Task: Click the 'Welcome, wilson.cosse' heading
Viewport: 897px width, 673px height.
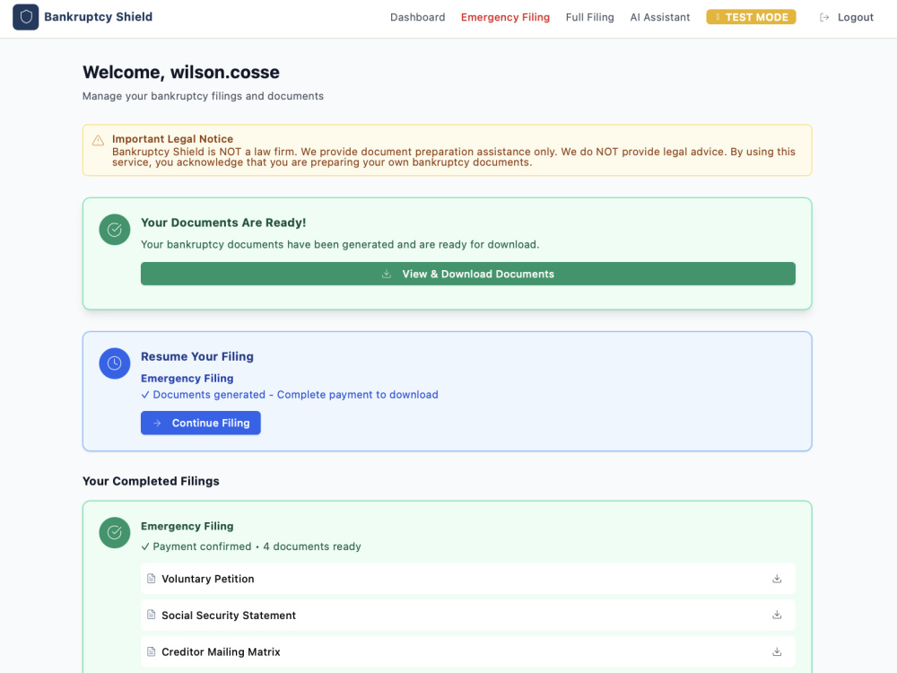Action: [x=181, y=72]
